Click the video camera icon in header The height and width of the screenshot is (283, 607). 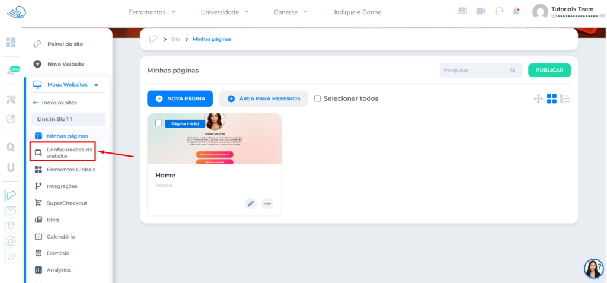click(x=481, y=11)
